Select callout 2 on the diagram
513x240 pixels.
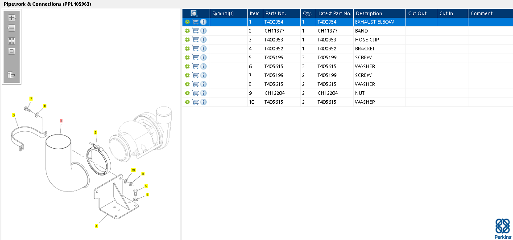[95, 132]
